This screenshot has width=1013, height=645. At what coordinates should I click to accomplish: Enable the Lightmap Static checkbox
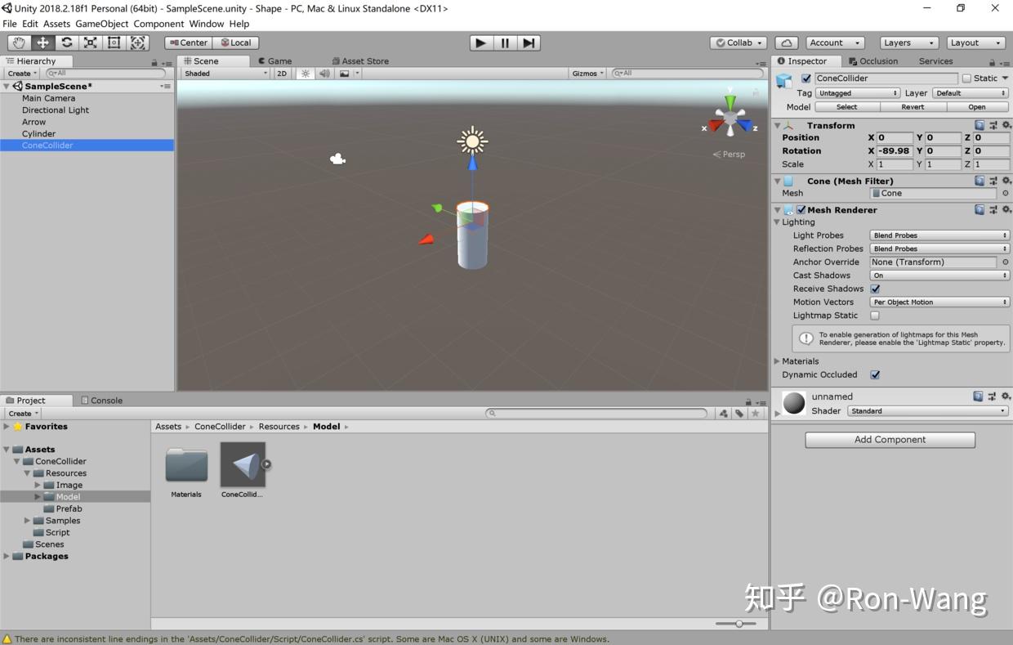tap(874, 316)
